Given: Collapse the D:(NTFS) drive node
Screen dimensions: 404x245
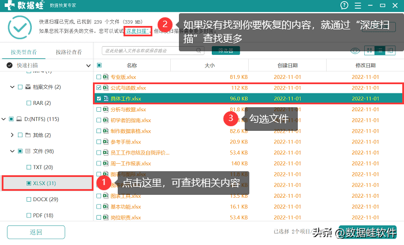Looking at the screenshot, I should pos(4,119).
